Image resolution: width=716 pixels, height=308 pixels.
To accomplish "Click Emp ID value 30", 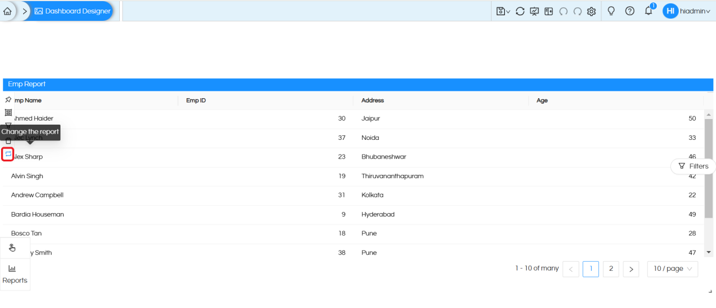I will [x=341, y=118].
